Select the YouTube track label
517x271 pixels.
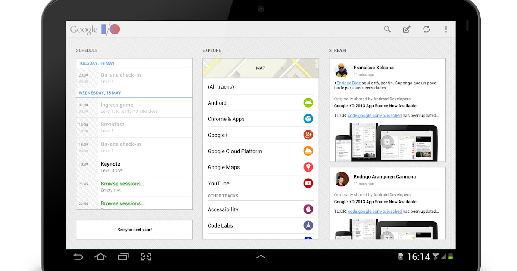218,183
